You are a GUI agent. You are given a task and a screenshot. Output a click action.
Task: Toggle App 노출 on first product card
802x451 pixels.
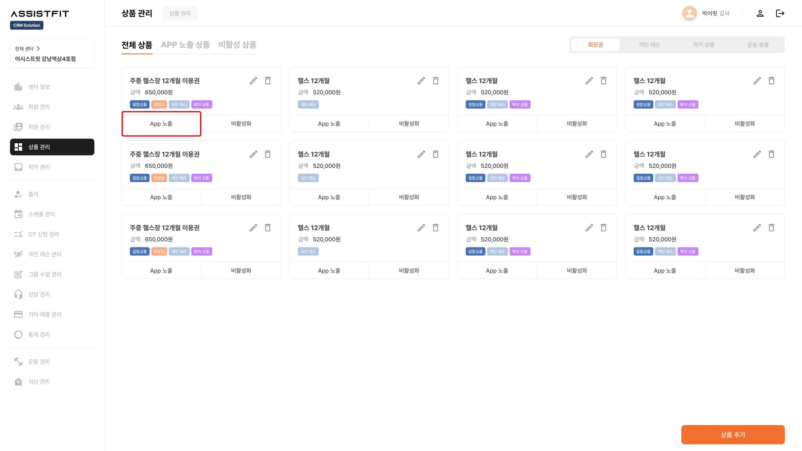(x=161, y=124)
